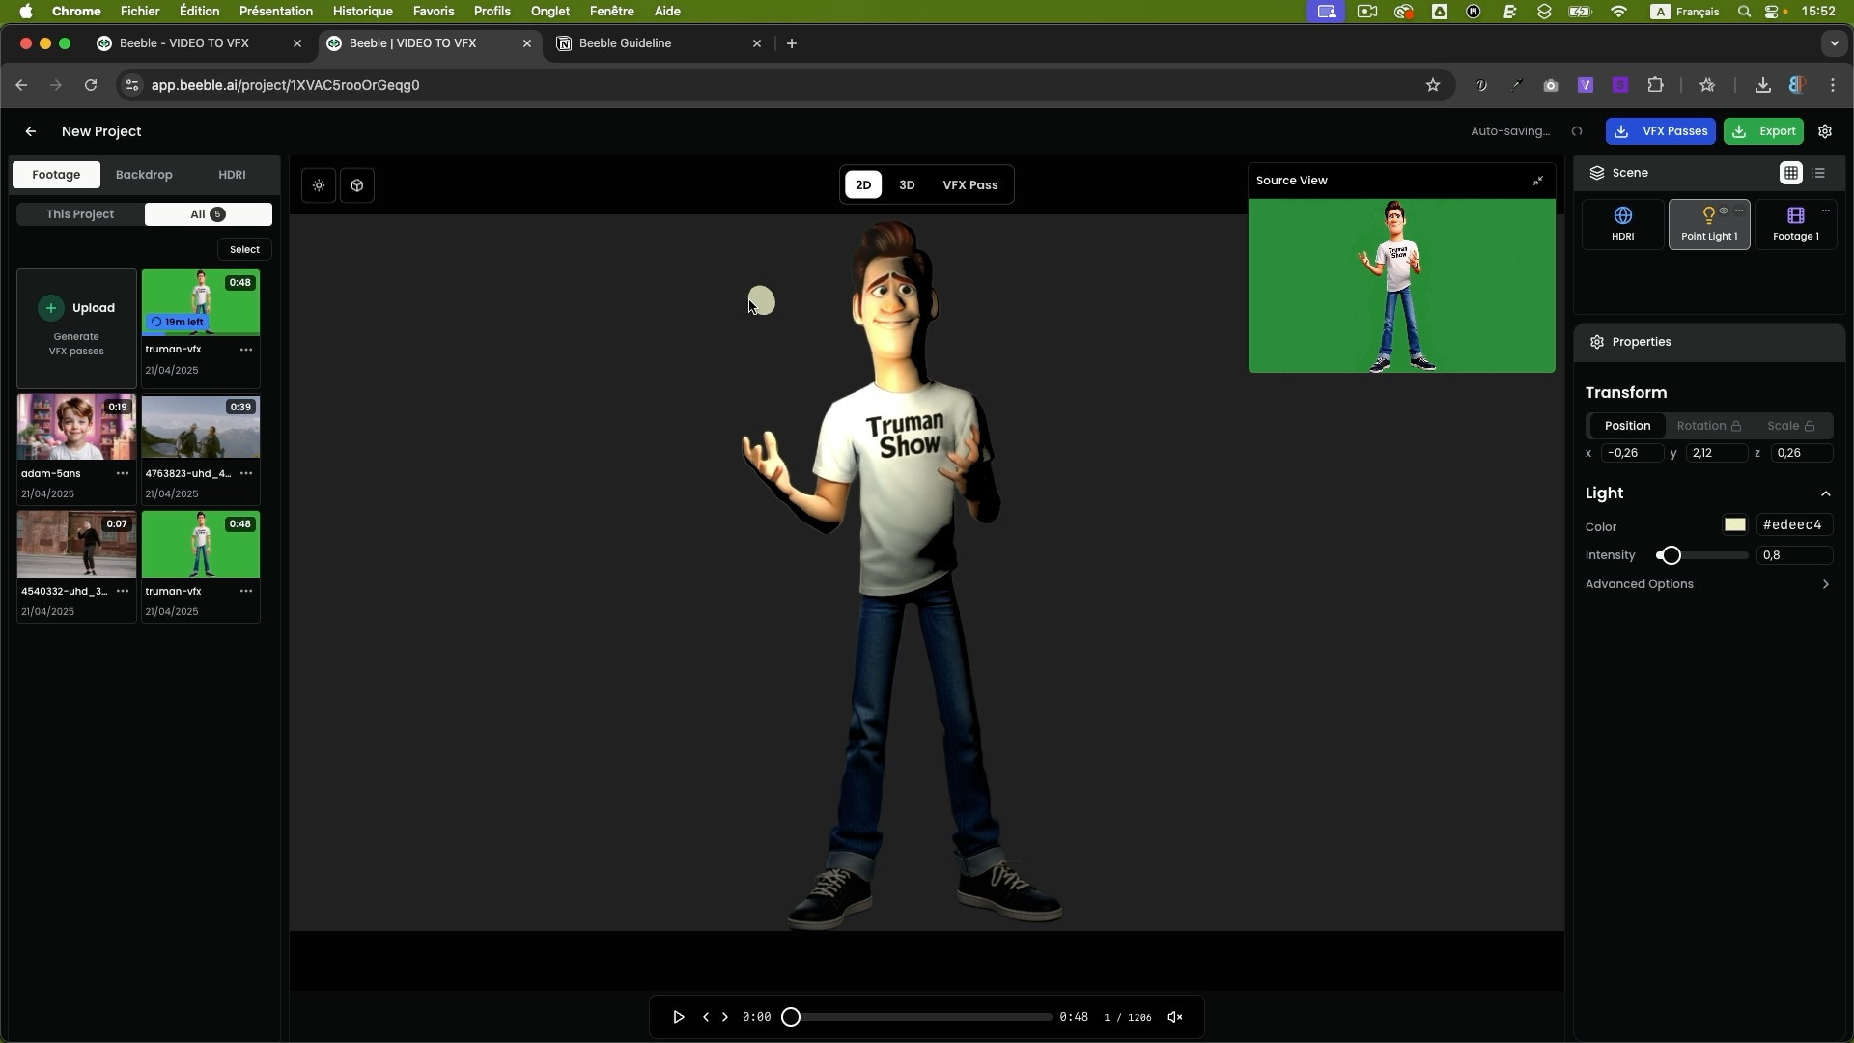The height and width of the screenshot is (1043, 1854).
Task: Open the more options menu on Point Light 1
Action: 1739,211
